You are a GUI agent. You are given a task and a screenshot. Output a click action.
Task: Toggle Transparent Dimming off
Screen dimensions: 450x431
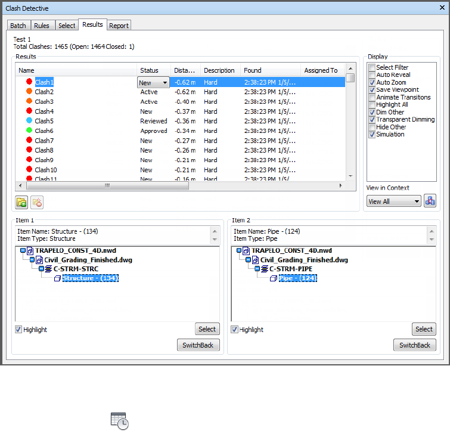pyautogui.click(x=372, y=120)
